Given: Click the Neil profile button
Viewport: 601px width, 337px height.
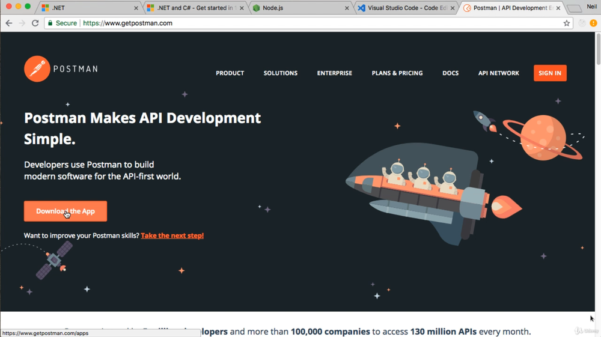Looking at the screenshot, I should point(591,7).
